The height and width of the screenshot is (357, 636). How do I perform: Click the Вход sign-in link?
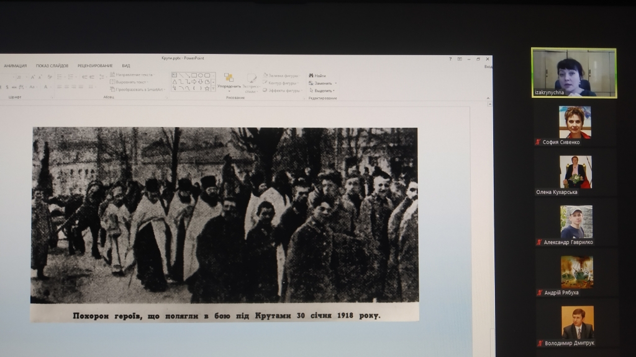click(488, 67)
